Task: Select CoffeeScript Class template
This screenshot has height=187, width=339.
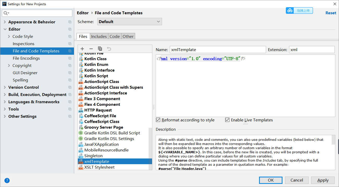Action: tap(102, 122)
